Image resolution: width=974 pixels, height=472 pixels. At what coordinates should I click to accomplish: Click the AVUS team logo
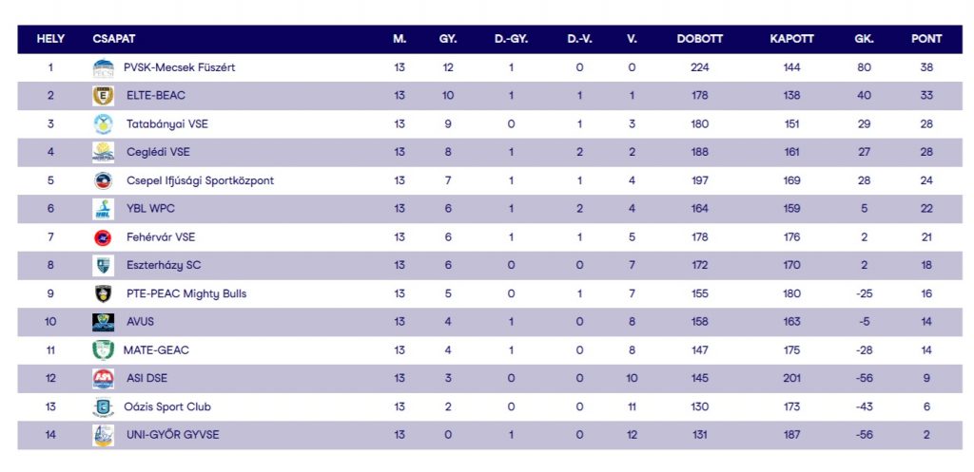click(103, 322)
